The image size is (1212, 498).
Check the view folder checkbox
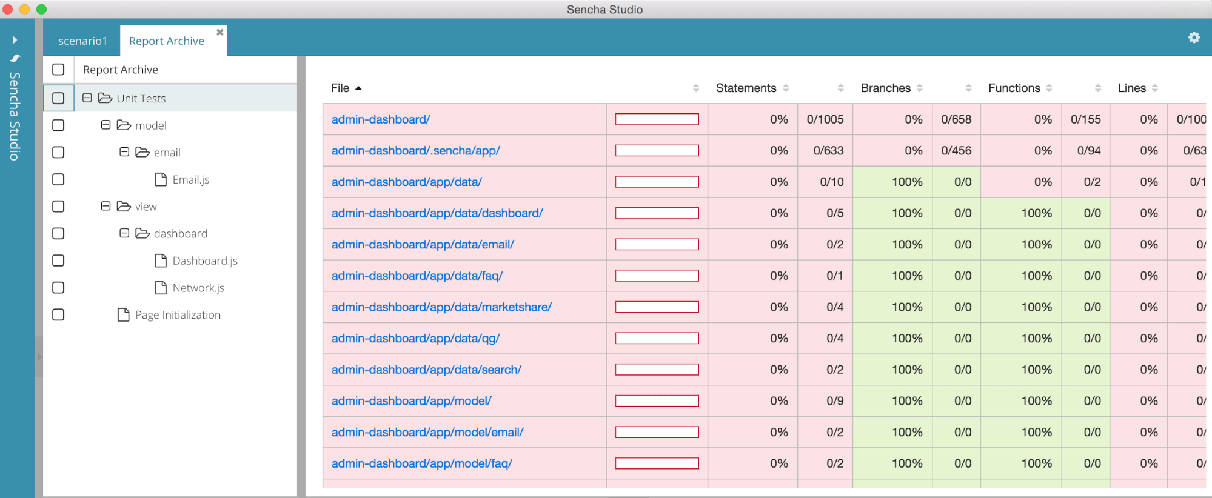[x=58, y=206]
